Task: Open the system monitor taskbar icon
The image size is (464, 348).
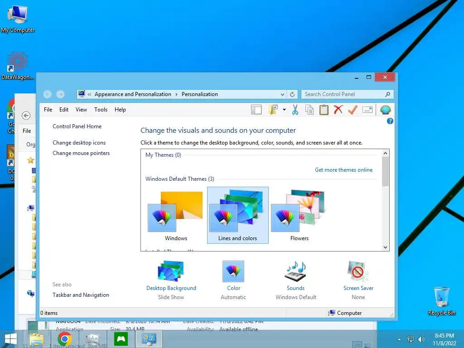Action: coord(92,339)
